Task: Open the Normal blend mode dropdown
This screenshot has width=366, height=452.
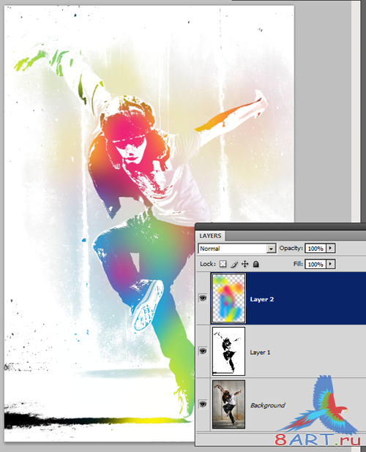Action: coord(237,249)
